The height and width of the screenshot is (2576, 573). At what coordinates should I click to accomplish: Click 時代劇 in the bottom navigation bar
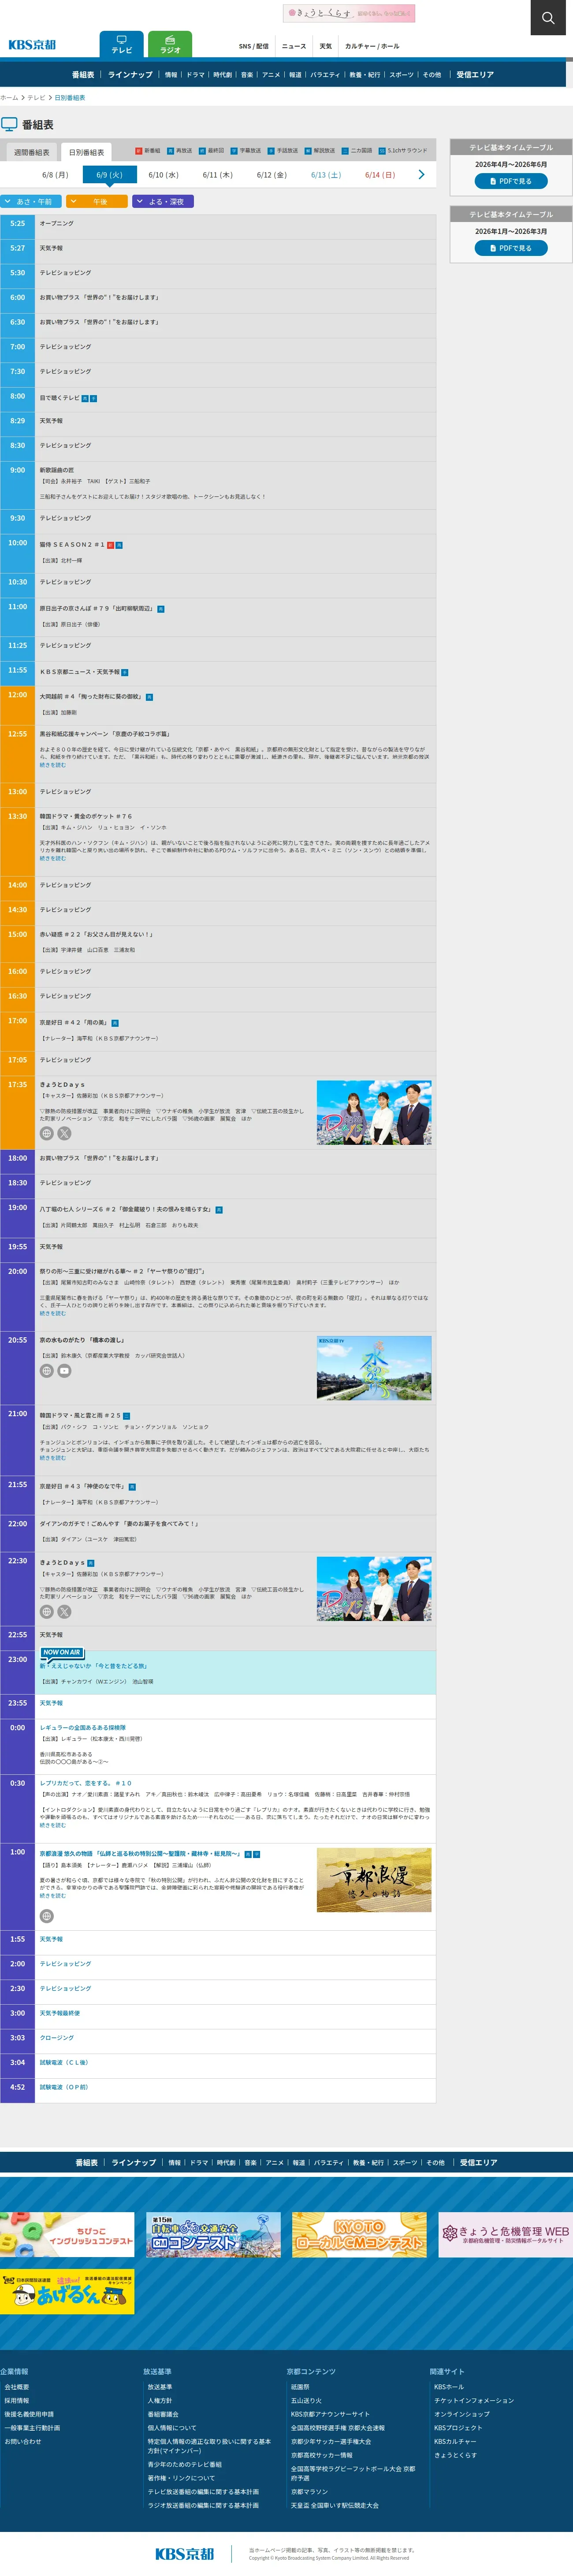coord(226,2163)
